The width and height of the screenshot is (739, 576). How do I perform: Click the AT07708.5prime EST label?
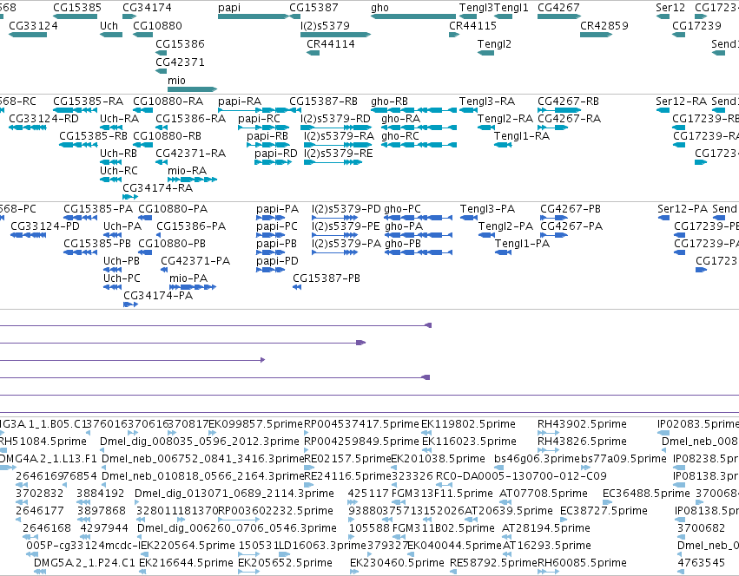544,493
